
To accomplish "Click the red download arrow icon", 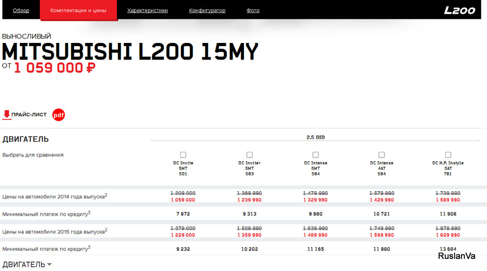I will click(x=7, y=115).
